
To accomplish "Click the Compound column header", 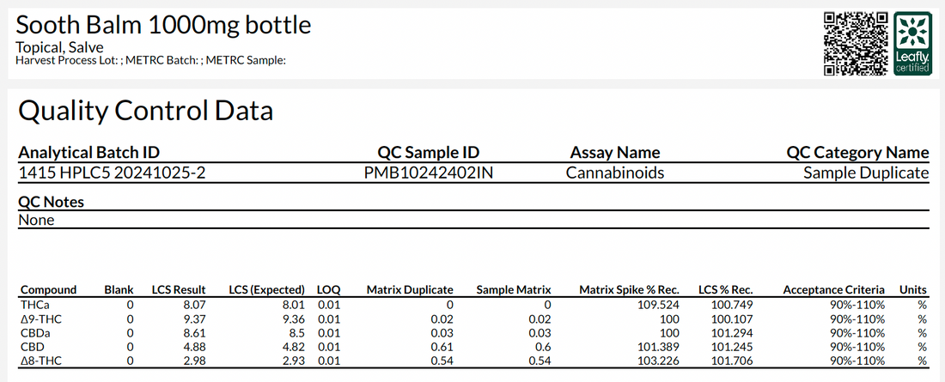I will [x=48, y=290].
